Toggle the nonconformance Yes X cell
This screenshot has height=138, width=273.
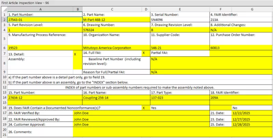[146, 108]
